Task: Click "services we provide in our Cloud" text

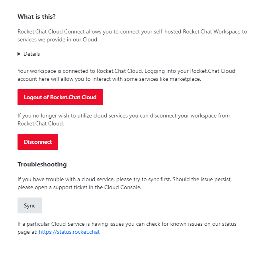Action: click(59, 39)
